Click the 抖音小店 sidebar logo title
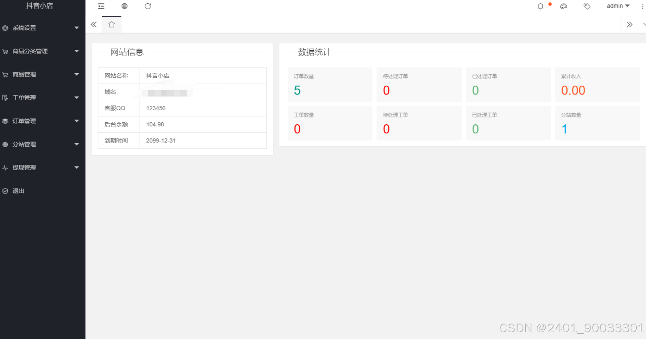 click(x=39, y=6)
